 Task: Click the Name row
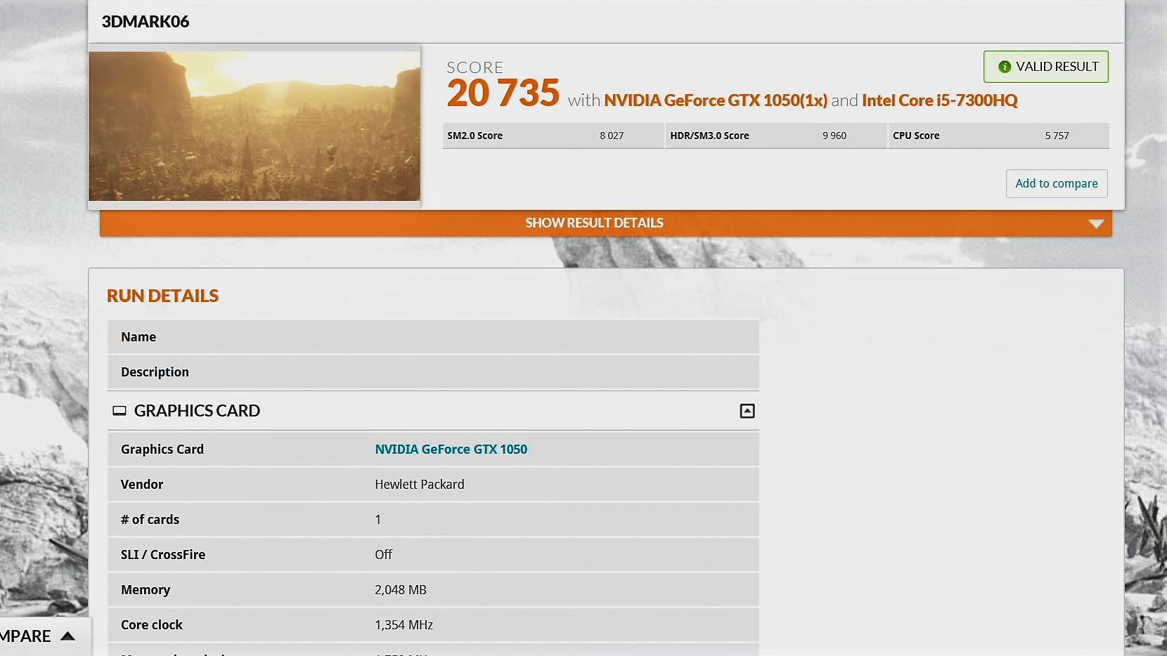point(433,337)
